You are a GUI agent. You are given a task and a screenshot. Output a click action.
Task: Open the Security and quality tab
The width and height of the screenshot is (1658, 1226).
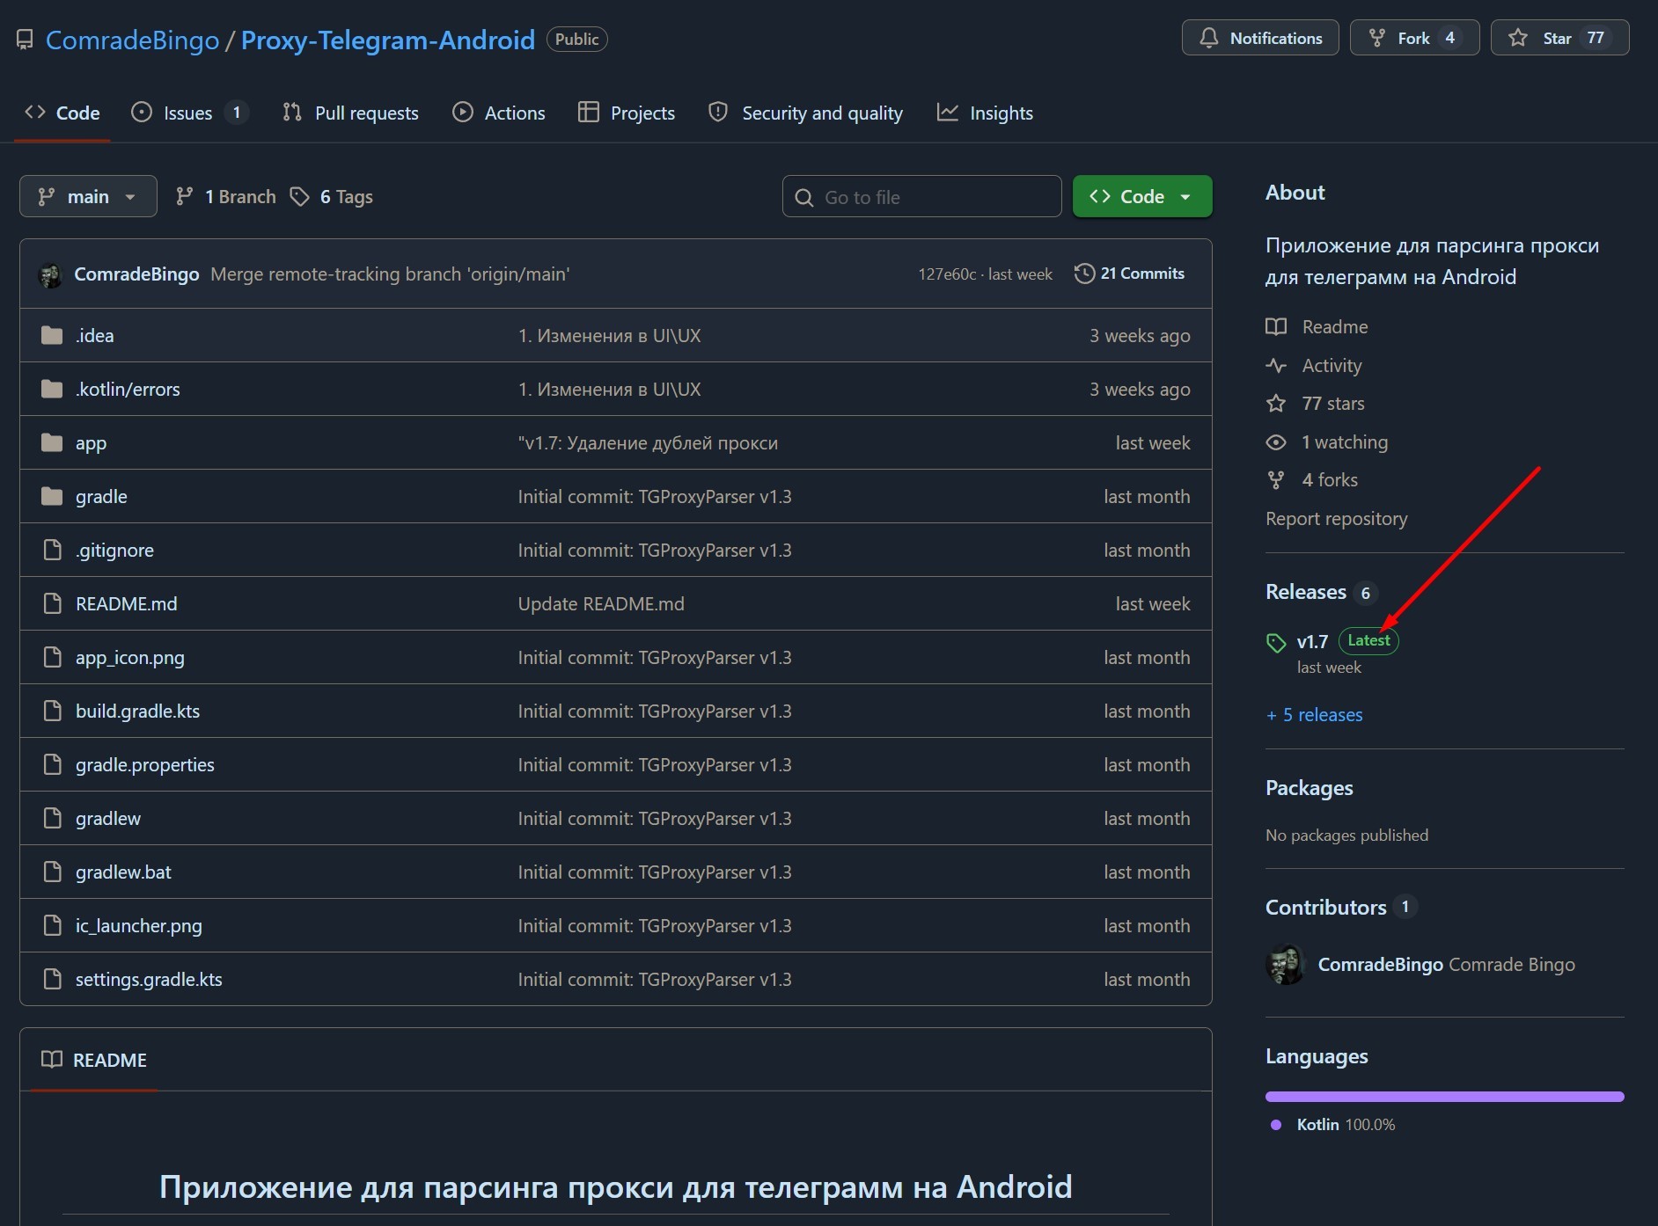806,113
